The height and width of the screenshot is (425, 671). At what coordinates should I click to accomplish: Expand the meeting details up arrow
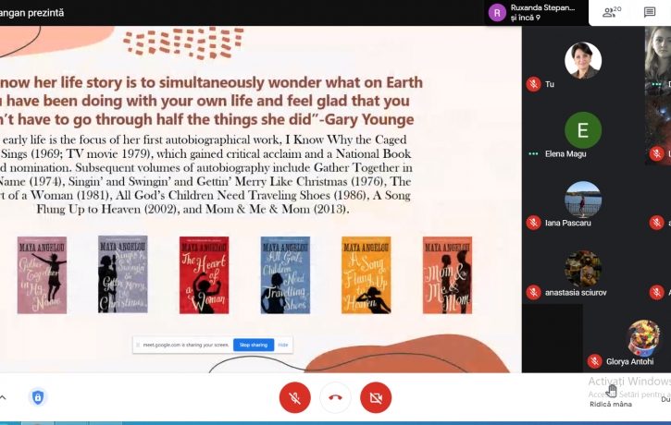[3, 397]
